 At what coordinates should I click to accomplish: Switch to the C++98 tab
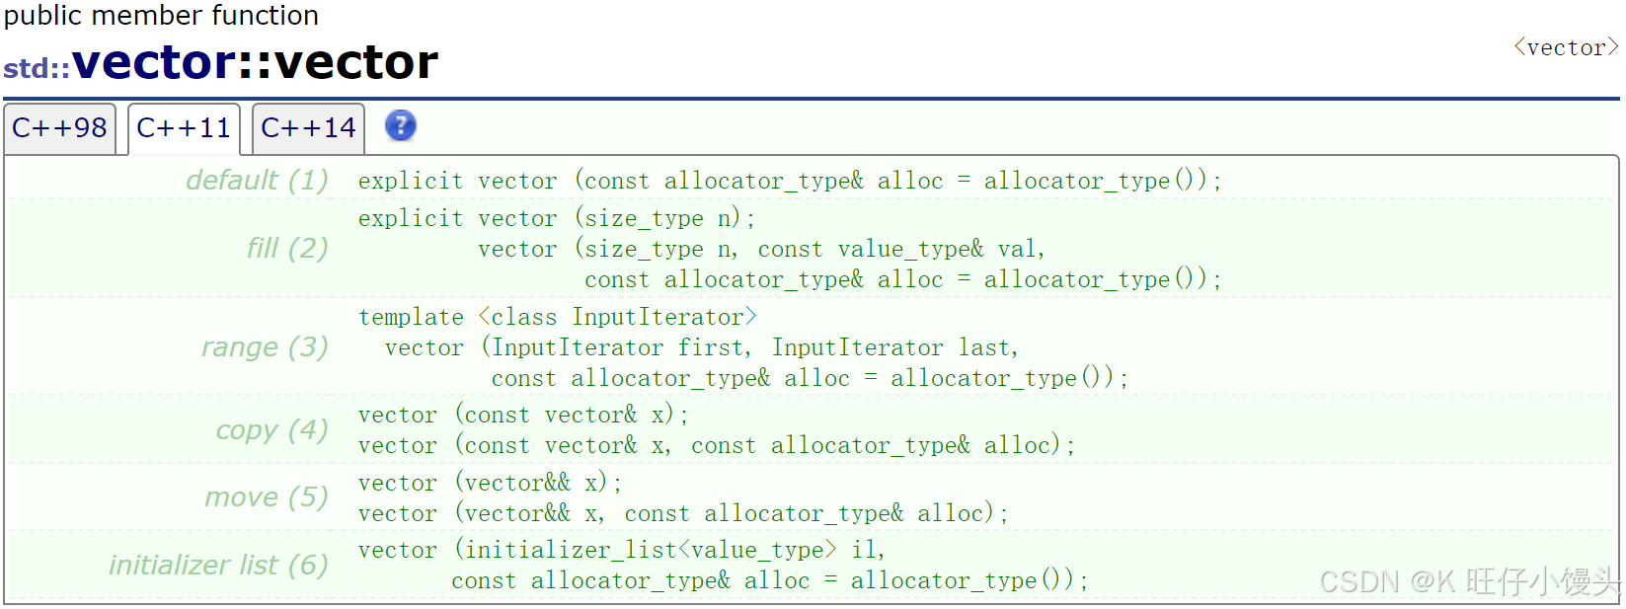coord(59,128)
